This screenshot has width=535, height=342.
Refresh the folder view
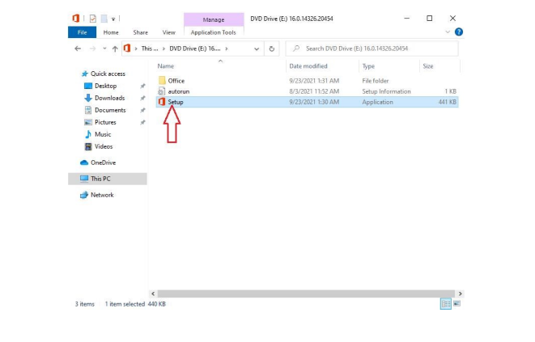point(272,49)
